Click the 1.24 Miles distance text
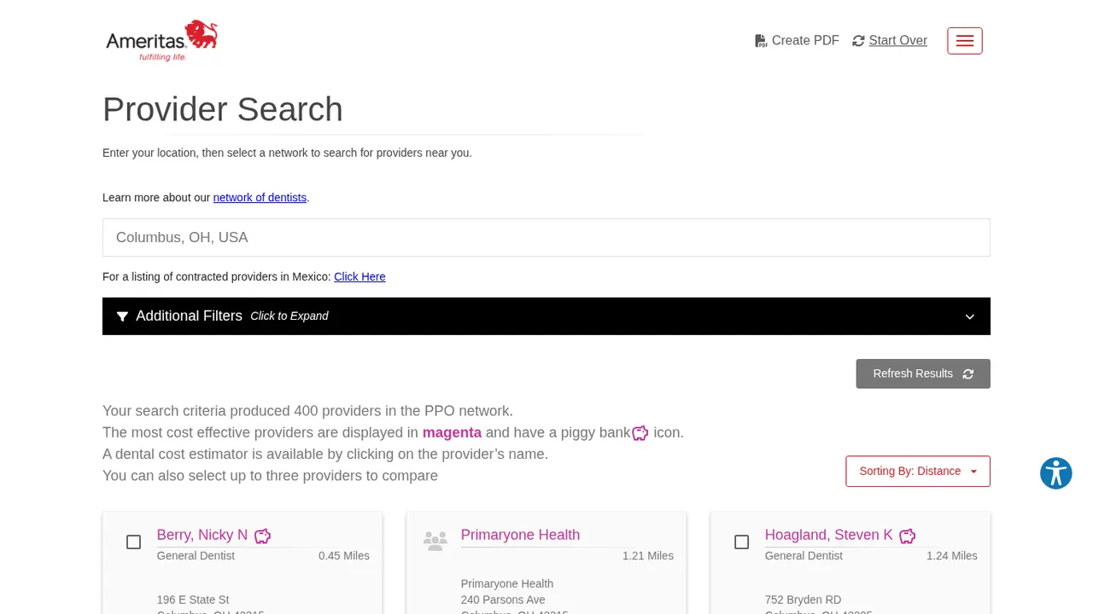This screenshot has width=1093, height=614. [x=952, y=556]
